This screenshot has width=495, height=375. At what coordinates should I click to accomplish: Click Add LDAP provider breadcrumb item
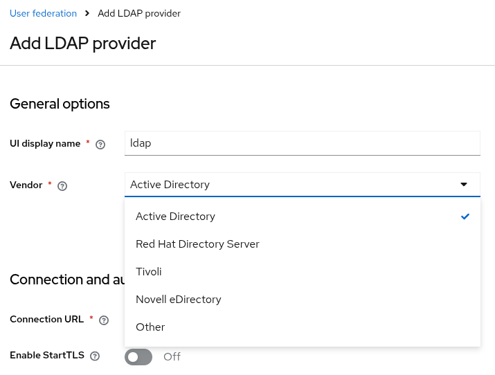(139, 14)
